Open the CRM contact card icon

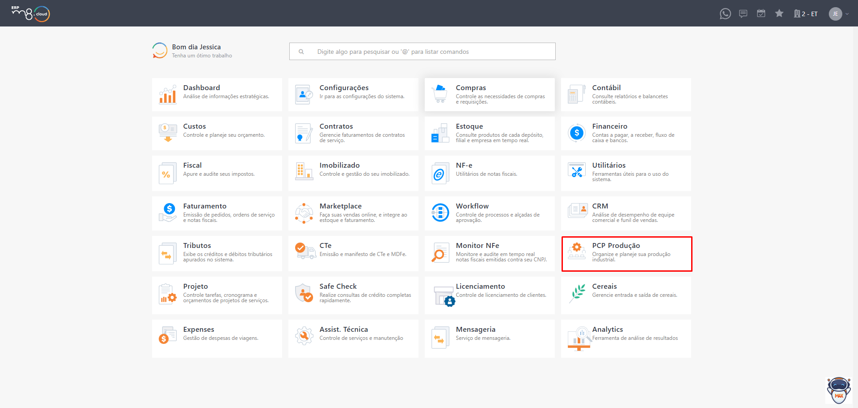tap(578, 210)
